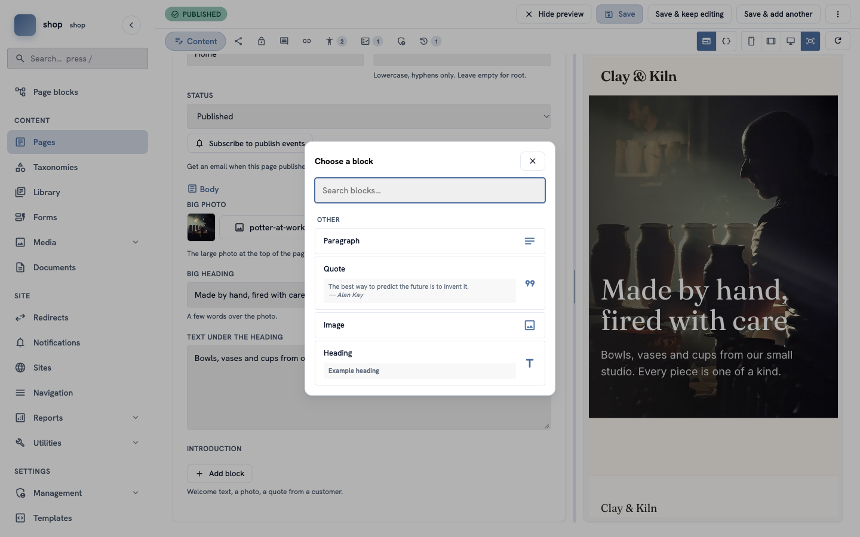
Task: Expand the Reports sidebar section
Action: [78, 418]
